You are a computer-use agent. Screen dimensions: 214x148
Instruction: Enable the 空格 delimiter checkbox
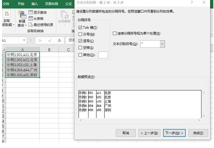pyautogui.click(x=80, y=48)
